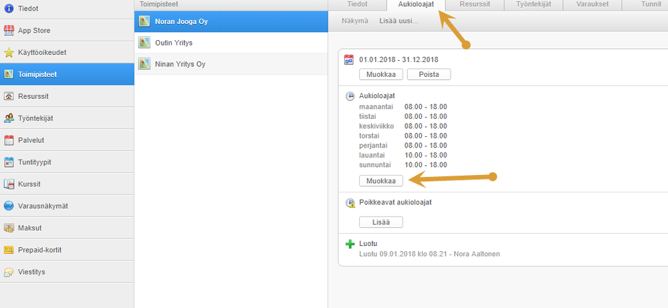Click the Viestitys speech bubble icon
Image resolution: width=668 pixels, height=308 pixels.
[x=9, y=272]
